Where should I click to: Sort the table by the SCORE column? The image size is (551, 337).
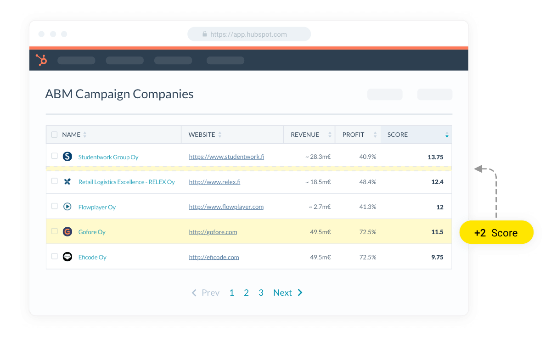(x=447, y=135)
